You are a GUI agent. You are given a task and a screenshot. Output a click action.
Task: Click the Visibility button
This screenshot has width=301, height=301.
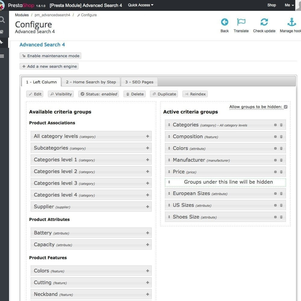(x=61, y=94)
